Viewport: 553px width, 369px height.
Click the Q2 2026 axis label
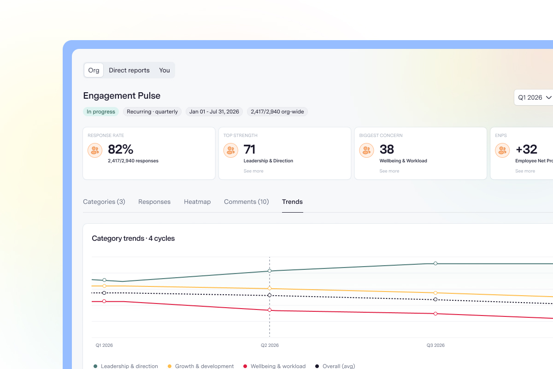click(x=270, y=345)
